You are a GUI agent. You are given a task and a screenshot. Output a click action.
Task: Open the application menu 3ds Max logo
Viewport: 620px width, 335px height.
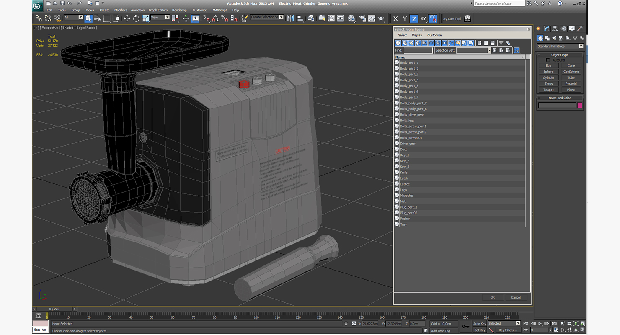click(37, 6)
